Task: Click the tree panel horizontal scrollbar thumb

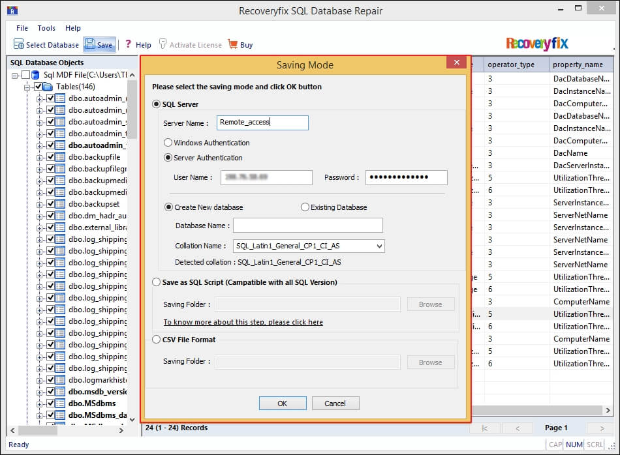Action: click(38, 430)
